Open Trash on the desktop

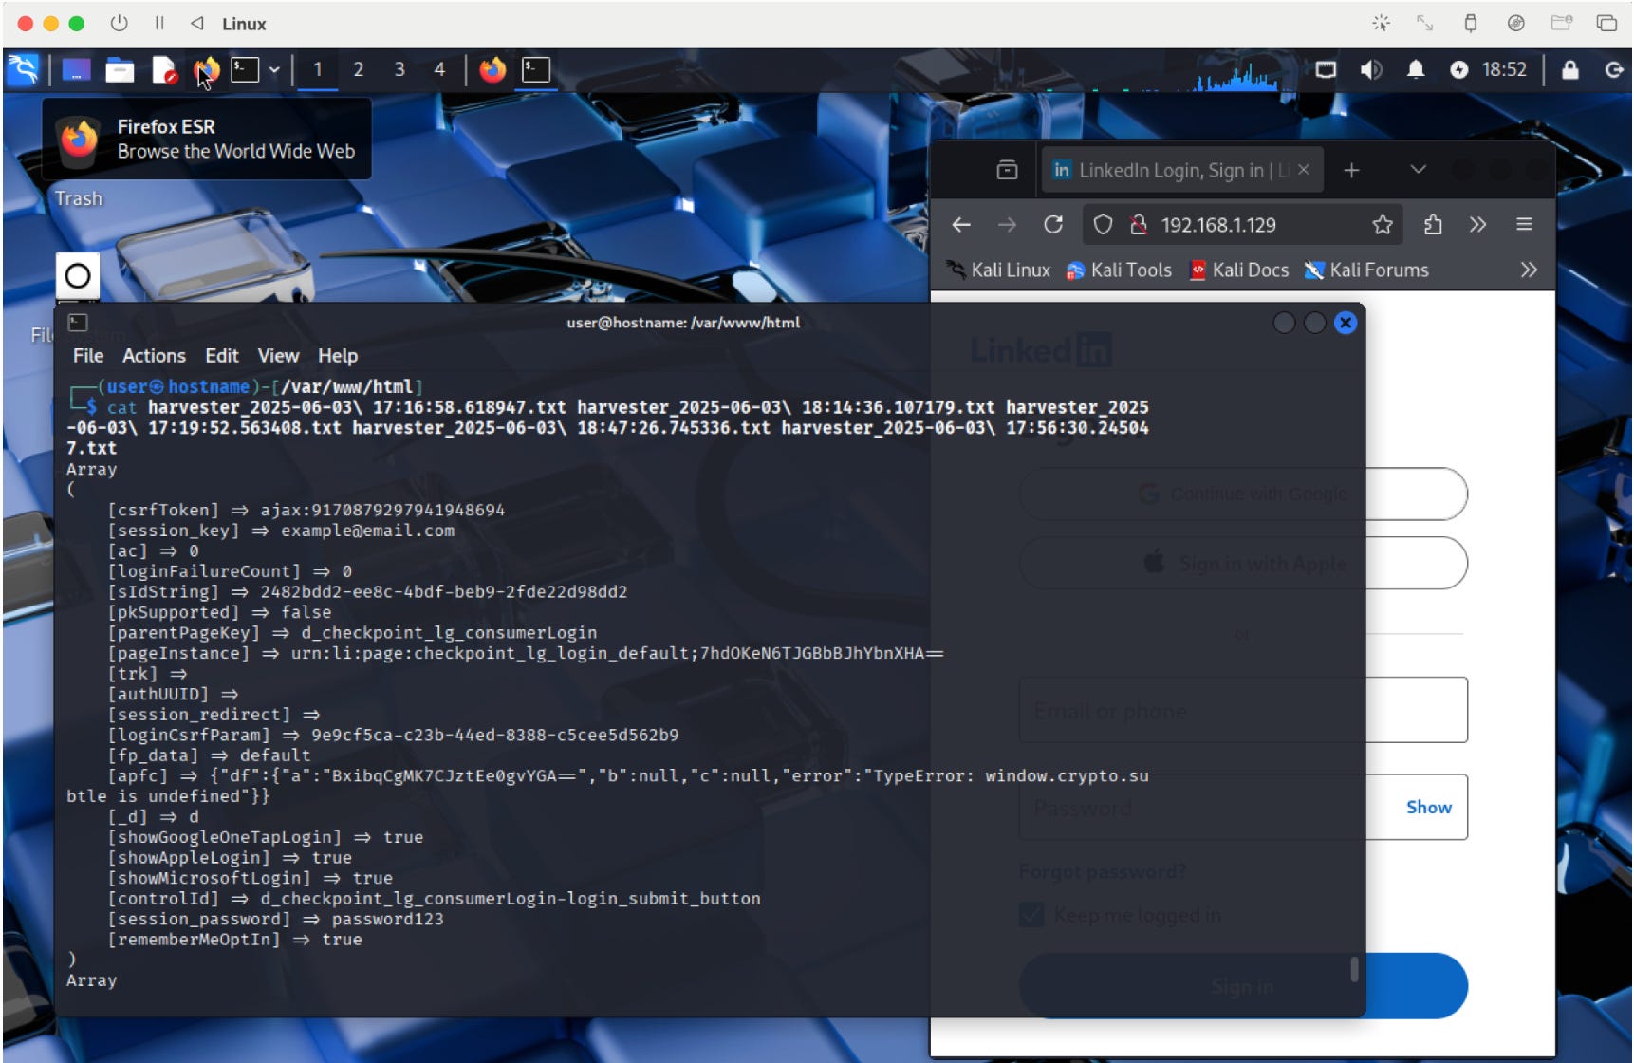pyautogui.click(x=79, y=198)
